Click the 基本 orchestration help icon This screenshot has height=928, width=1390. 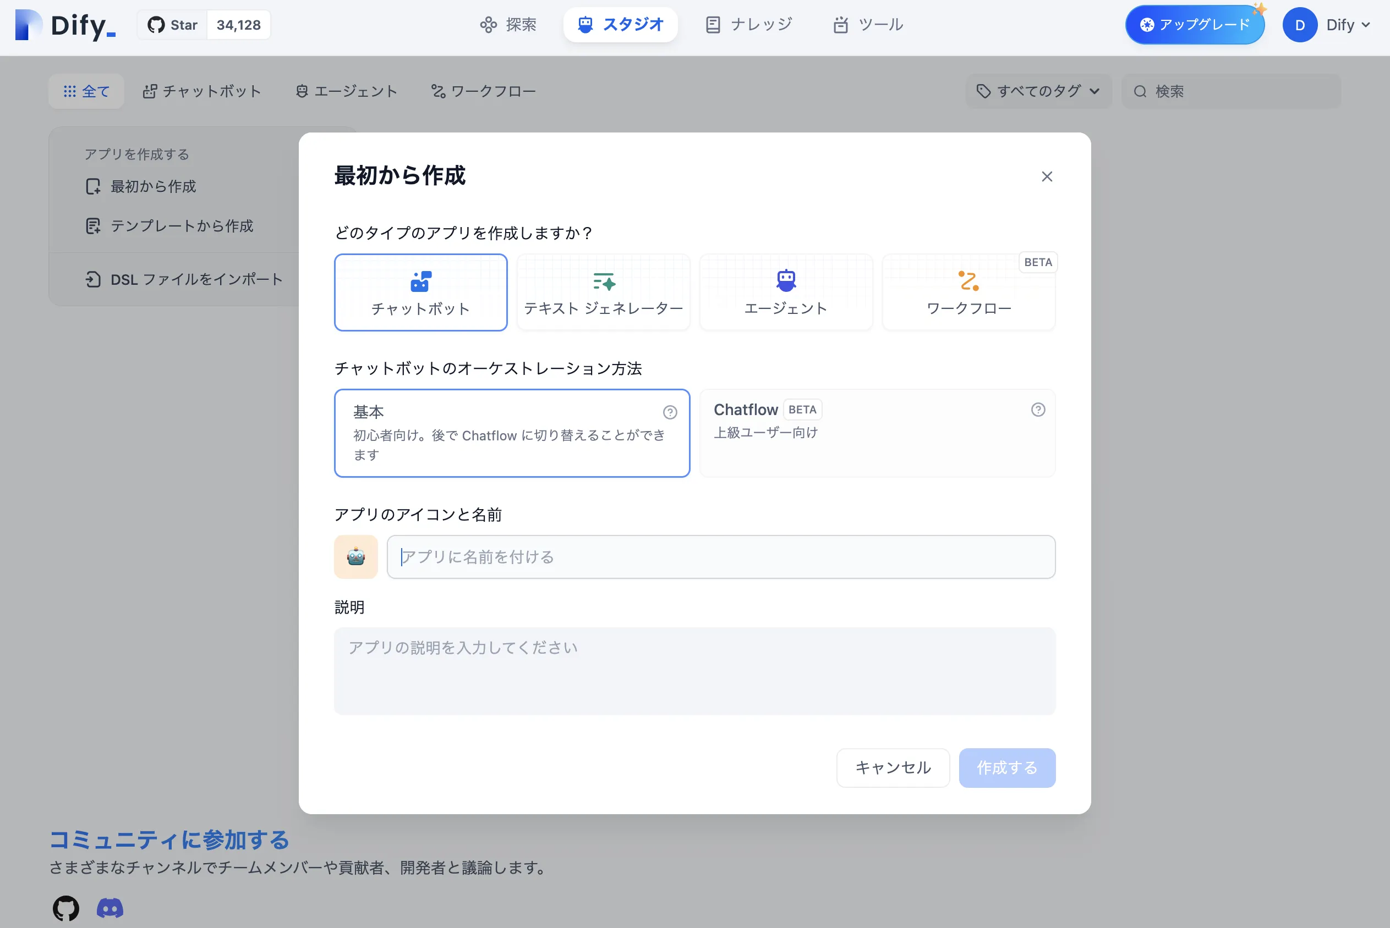tap(670, 412)
